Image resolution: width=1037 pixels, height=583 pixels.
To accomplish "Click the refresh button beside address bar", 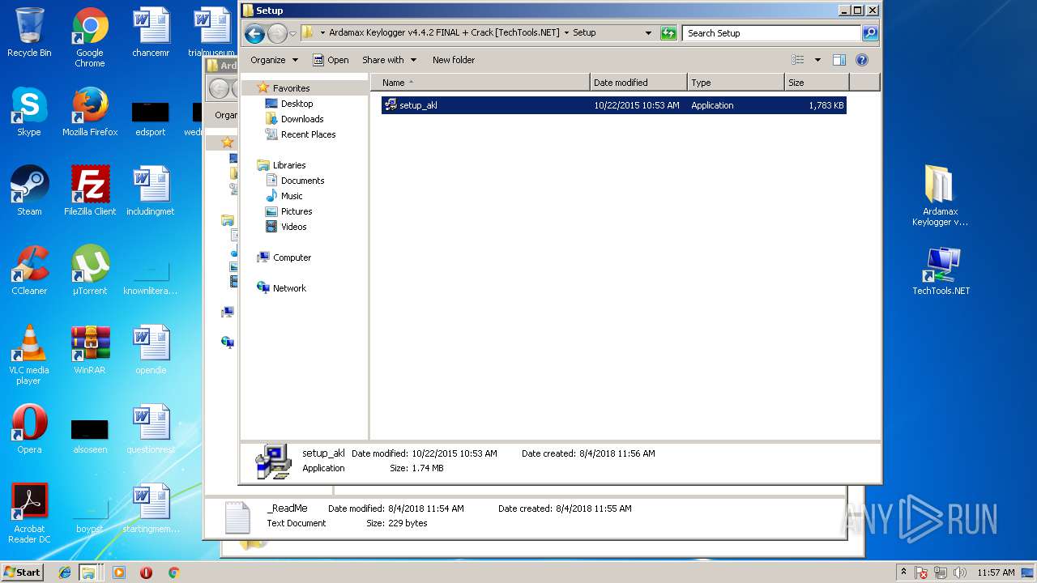I will [x=668, y=33].
